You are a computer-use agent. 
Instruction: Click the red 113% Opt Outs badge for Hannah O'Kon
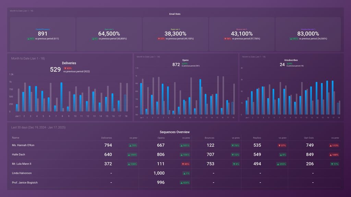click(334, 145)
